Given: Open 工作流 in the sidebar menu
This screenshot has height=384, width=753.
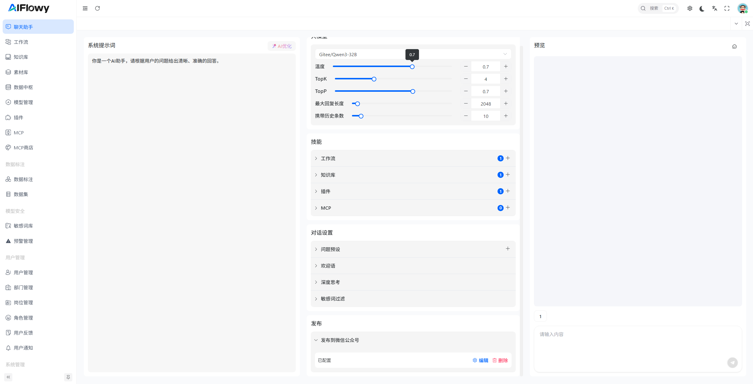Looking at the screenshot, I should 21,42.
